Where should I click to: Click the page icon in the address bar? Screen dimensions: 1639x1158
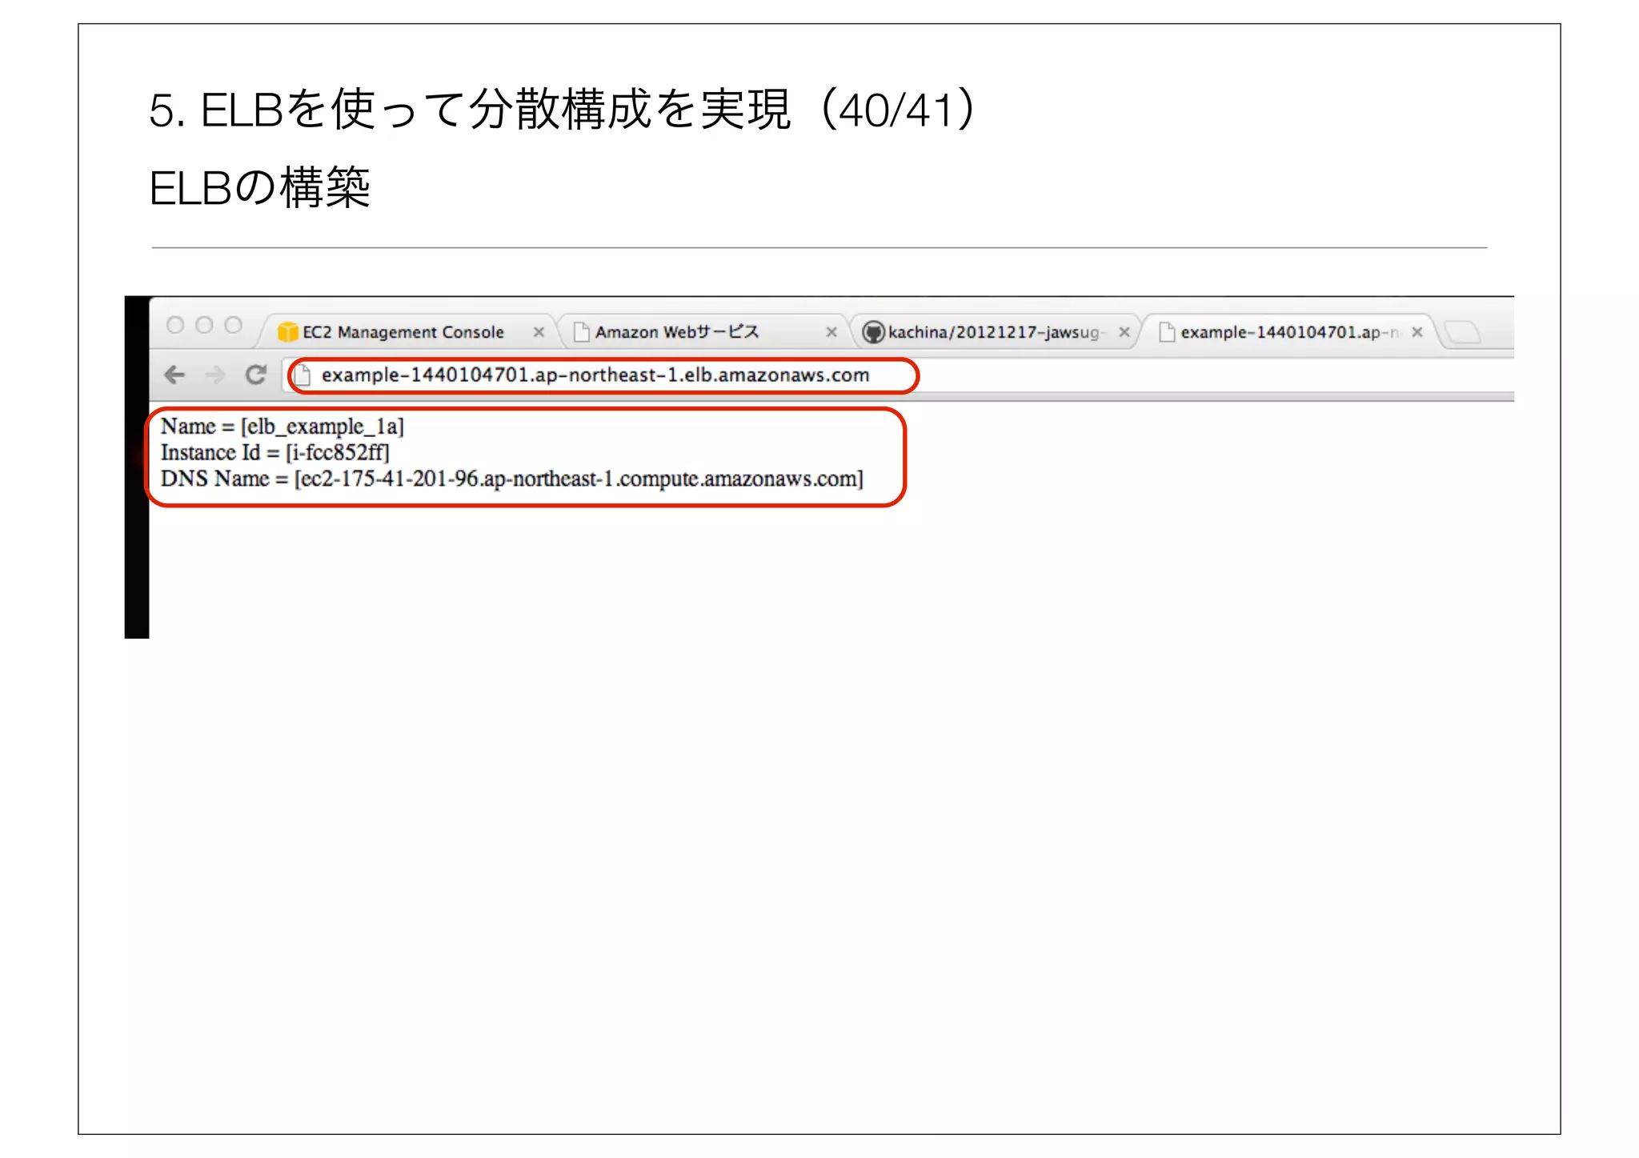(x=303, y=375)
